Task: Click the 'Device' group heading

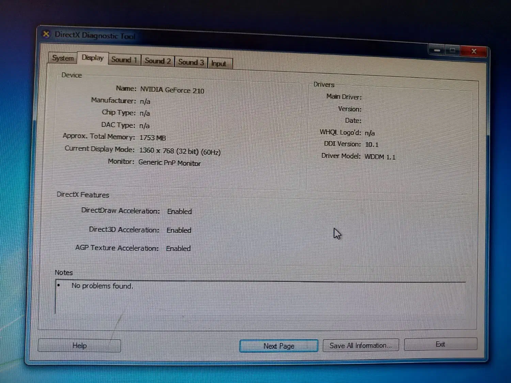Action: click(x=72, y=75)
